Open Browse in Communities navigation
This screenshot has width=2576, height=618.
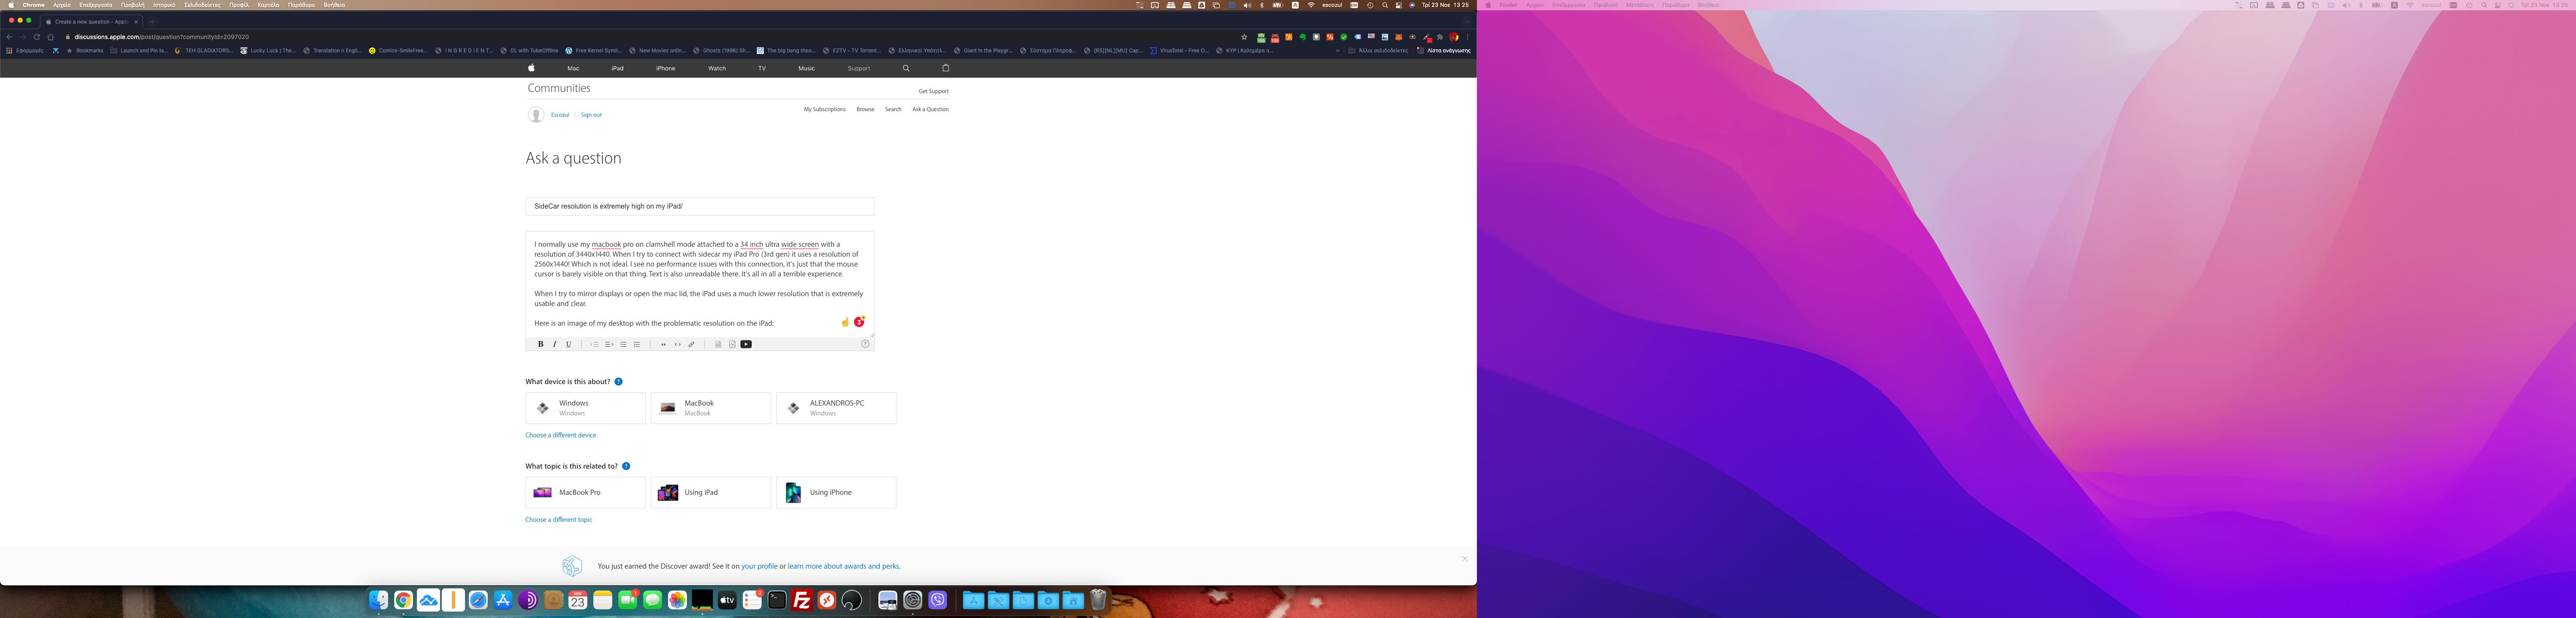tap(865, 109)
